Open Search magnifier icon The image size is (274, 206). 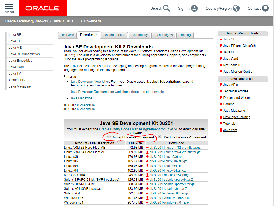pyautogui.click(x=167, y=8)
